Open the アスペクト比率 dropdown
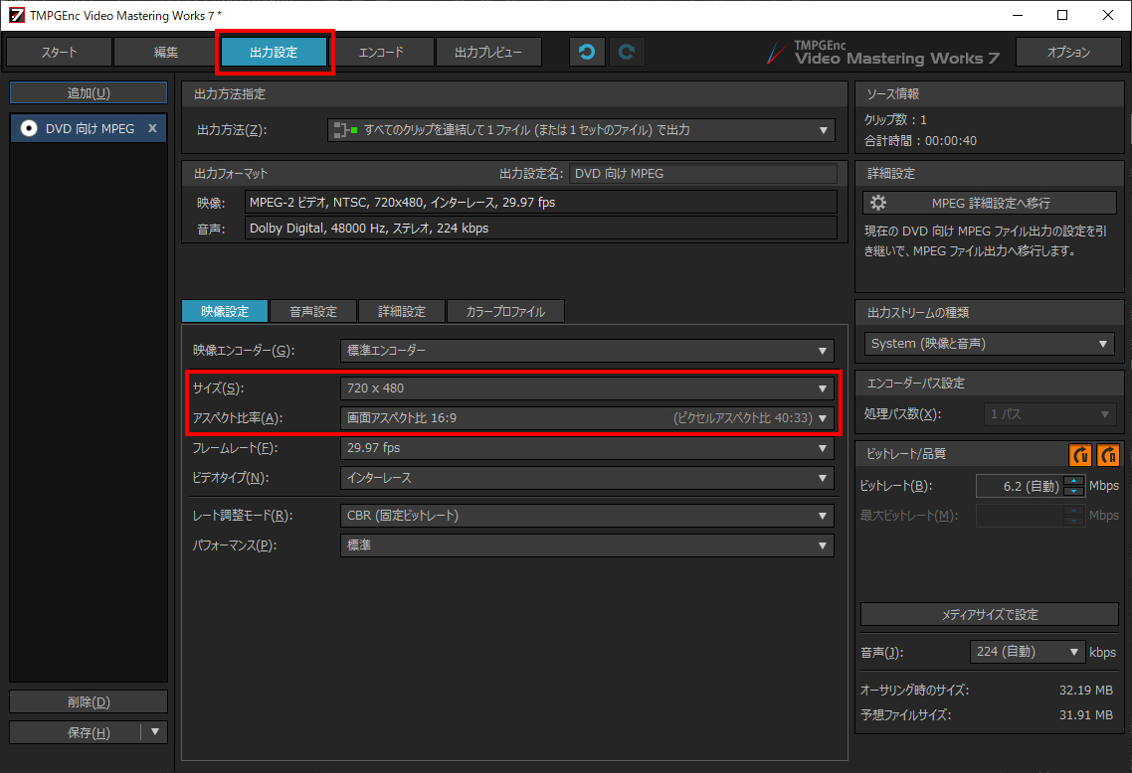This screenshot has width=1132, height=773. pos(587,418)
